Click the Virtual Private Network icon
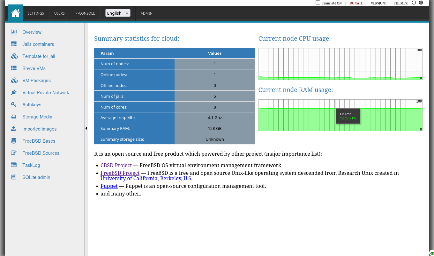Image resolution: width=434 pixels, height=256 pixels. tap(14, 92)
